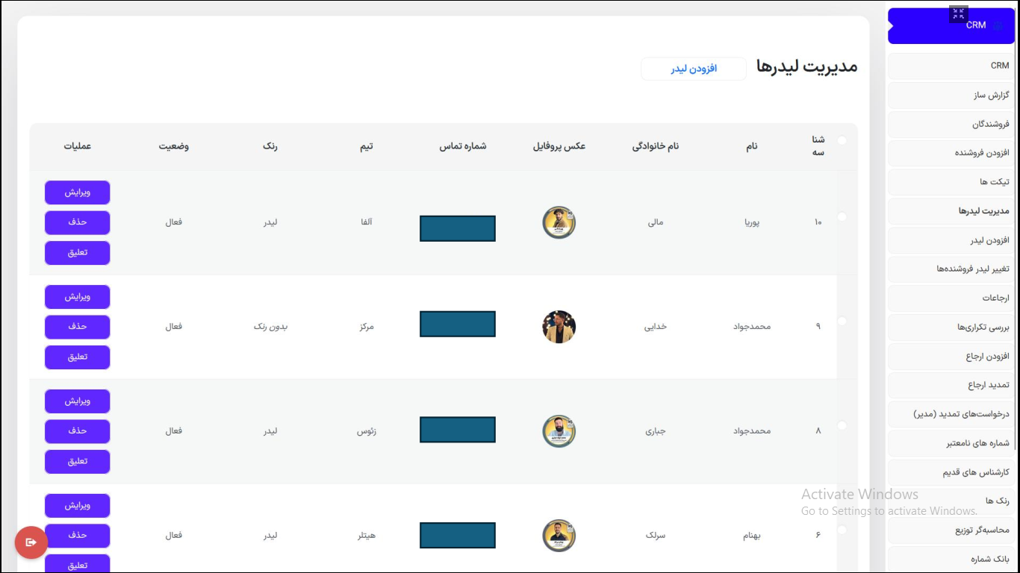Check the row checkbox for leader ID ۸
This screenshot has width=1020, height=573.
click(842, 425)
